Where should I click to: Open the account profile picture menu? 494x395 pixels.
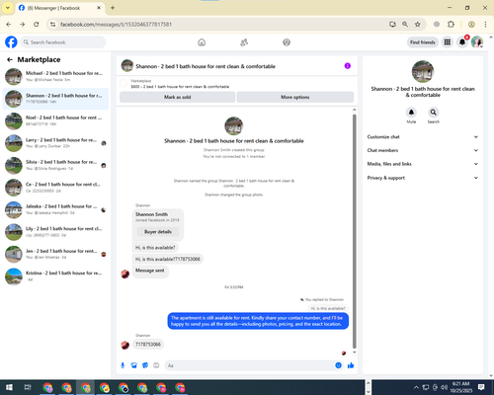[x=477, y=42]
